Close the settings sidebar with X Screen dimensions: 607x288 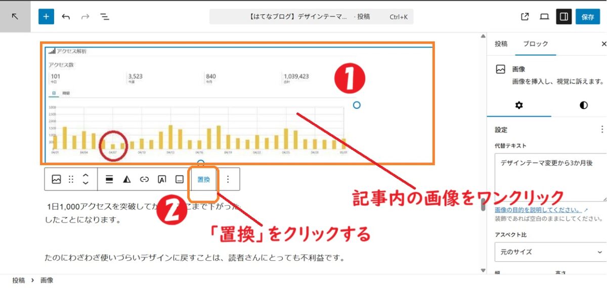(603, 44)
